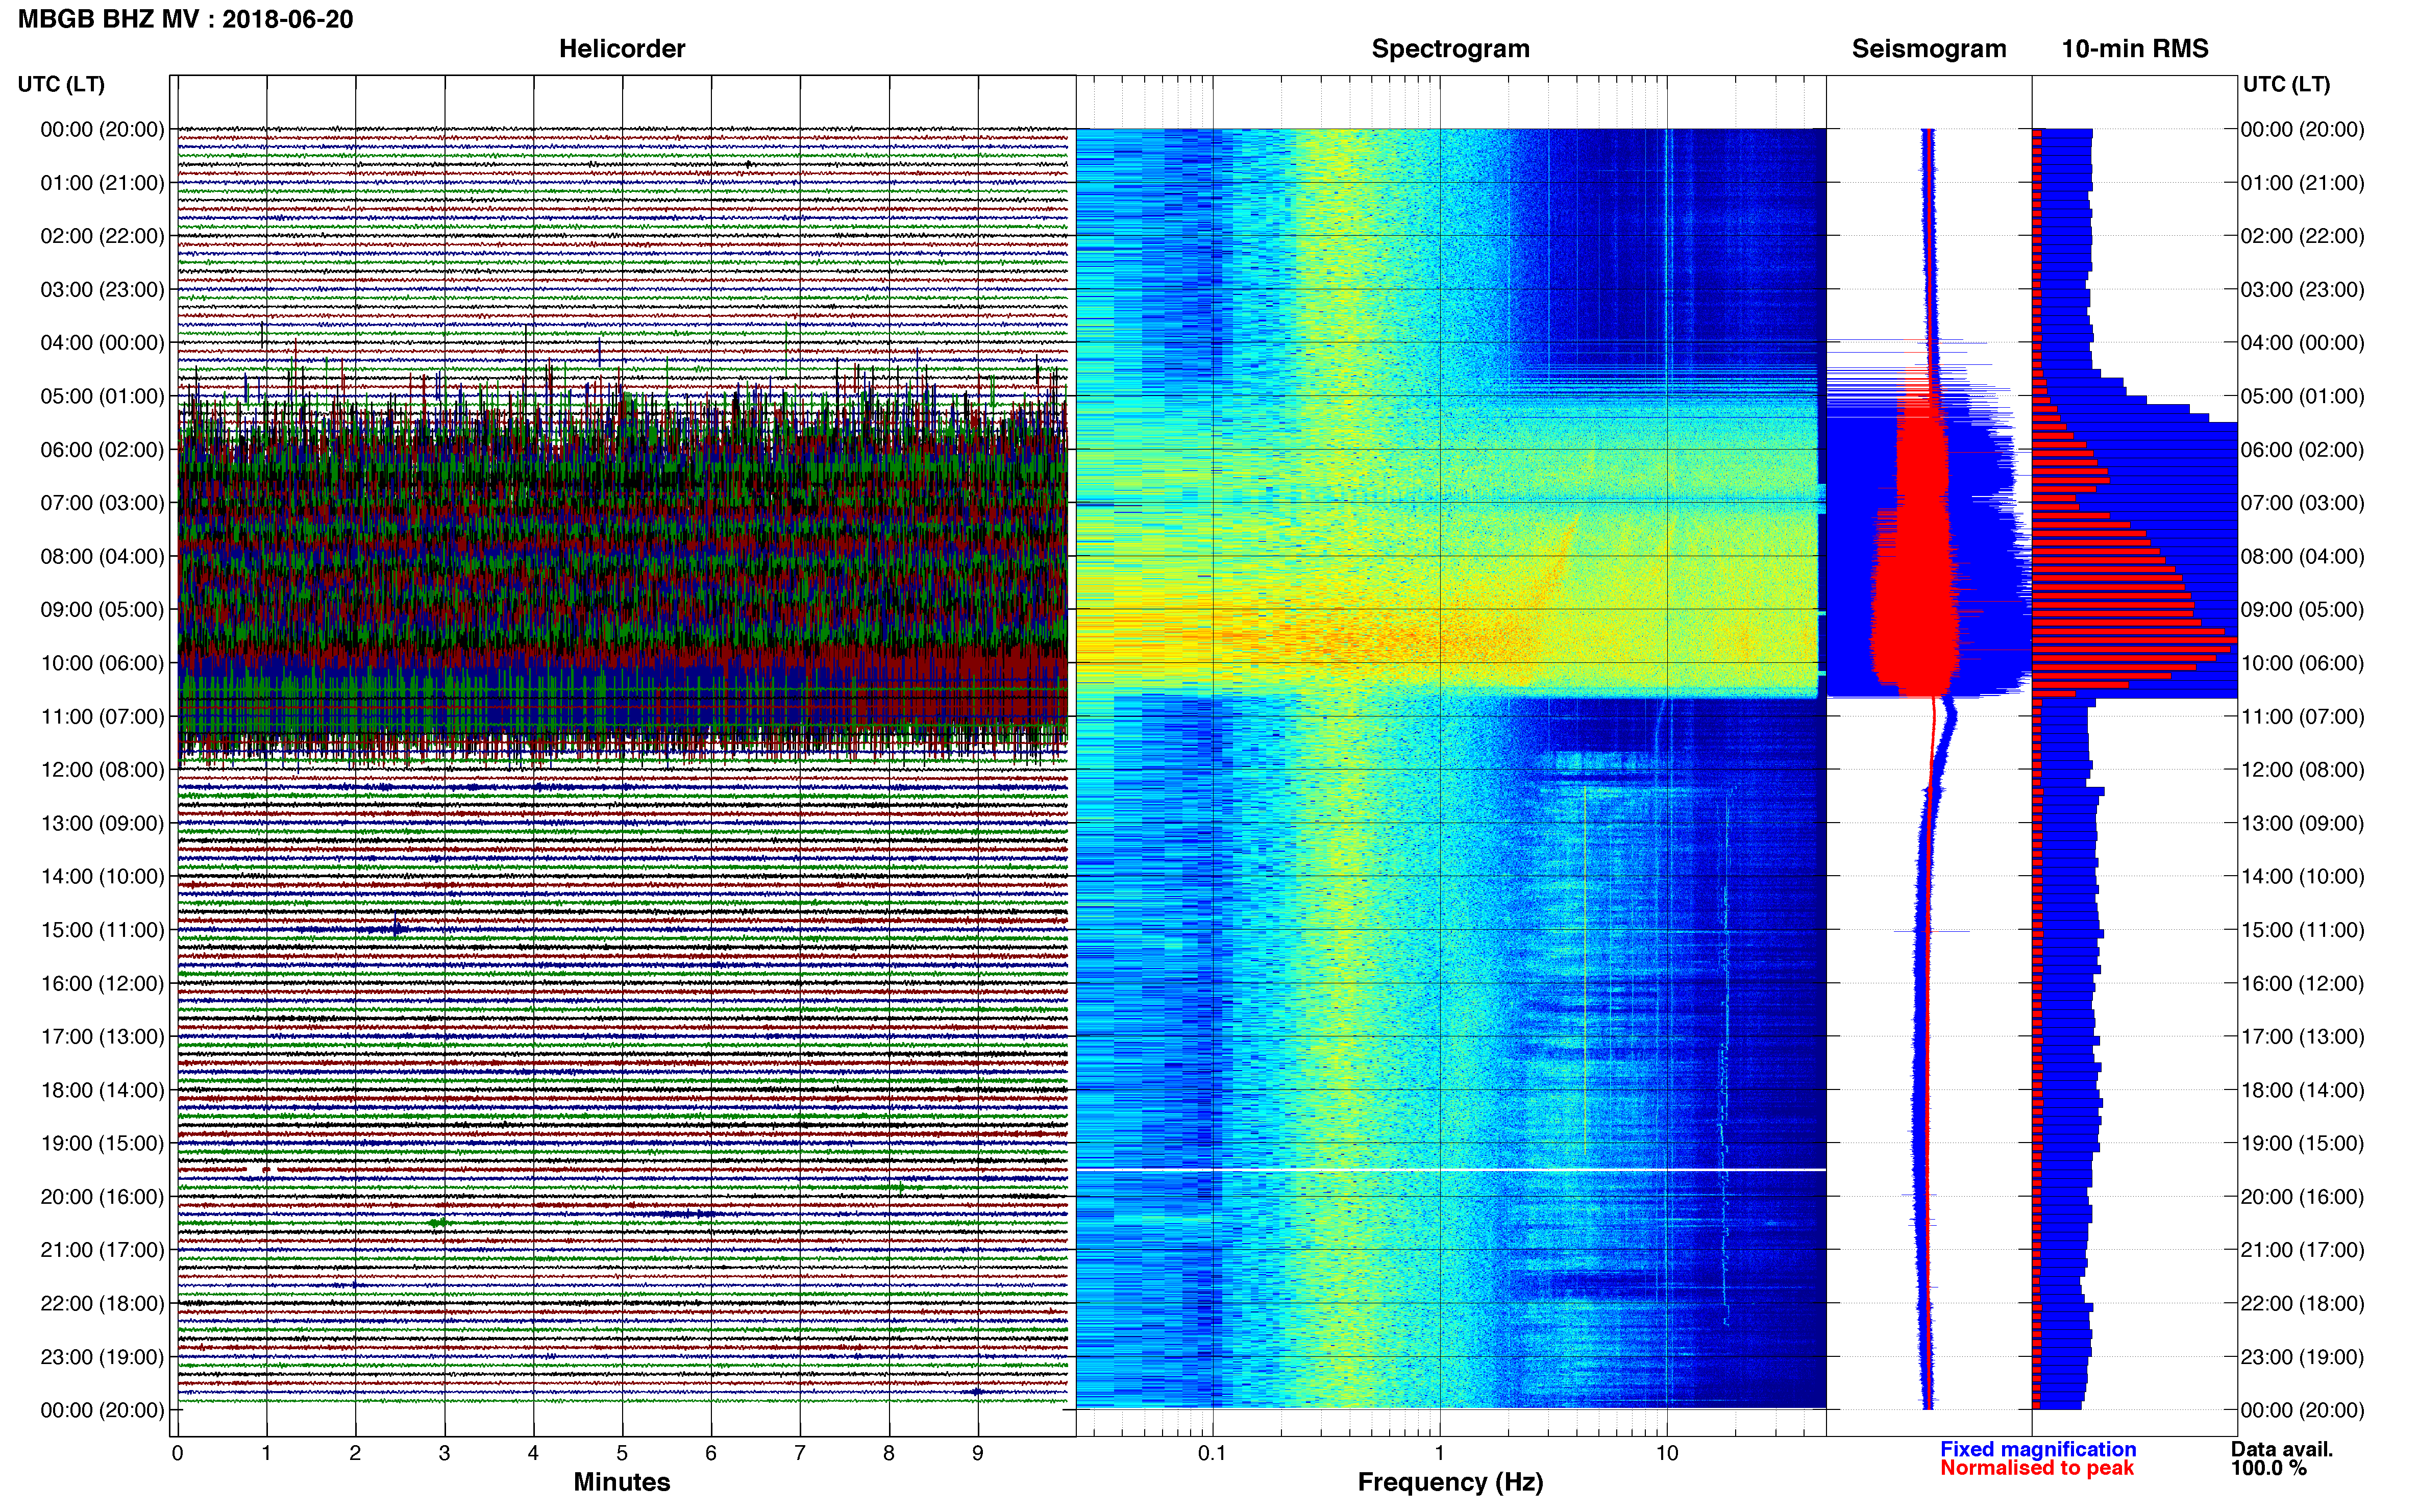Click the white data-gap line in spectrogram

pyautogui.click(x=1451, y=1169)
